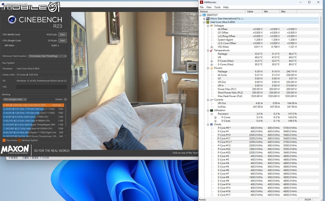Click the Powers flame icon
Screen dimensions: 325x201
(x=211, y=68)
